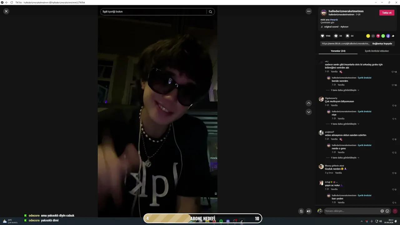Click the #wqrsb hashtag

pos(334,20)
